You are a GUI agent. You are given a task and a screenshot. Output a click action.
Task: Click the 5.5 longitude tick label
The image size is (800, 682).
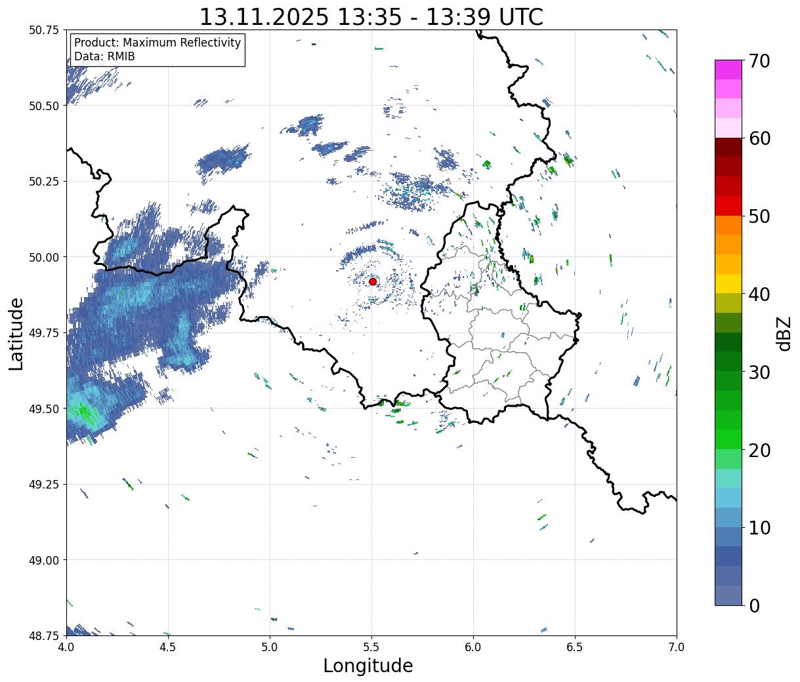click(x=371, y=647)
